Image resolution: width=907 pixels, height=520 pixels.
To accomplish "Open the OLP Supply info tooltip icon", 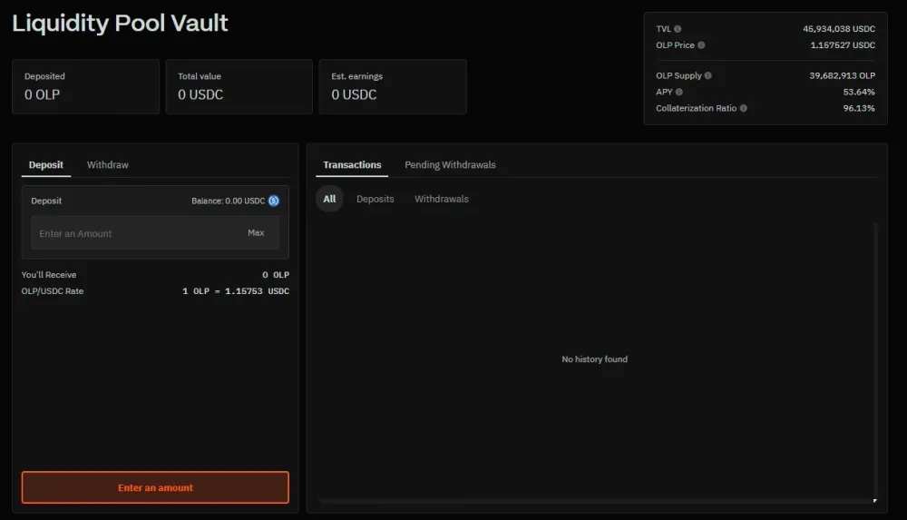I will pos(708,76).
